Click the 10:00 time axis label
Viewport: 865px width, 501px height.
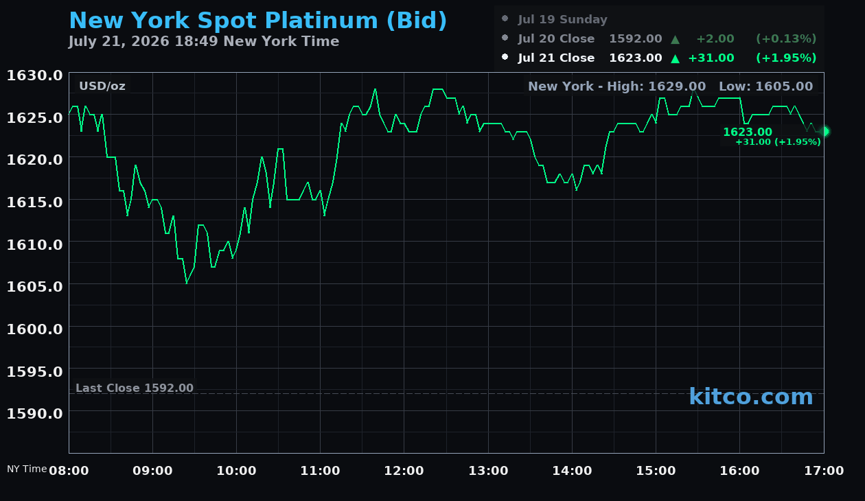coord(236,471)
